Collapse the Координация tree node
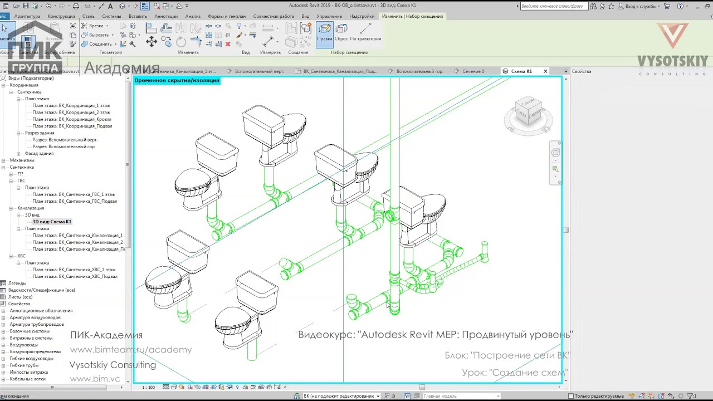 3,85
